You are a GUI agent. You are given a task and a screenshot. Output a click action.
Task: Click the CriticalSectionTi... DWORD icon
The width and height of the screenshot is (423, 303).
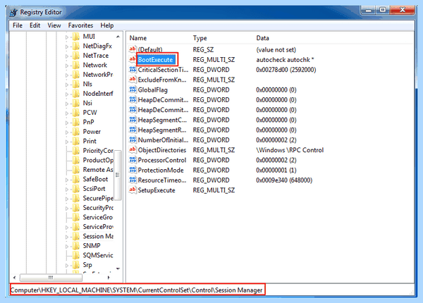coord(133,70)
